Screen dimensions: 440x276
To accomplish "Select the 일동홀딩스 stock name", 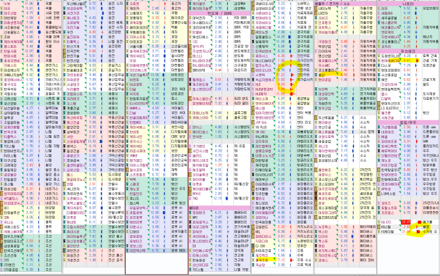I will point(263,37).
